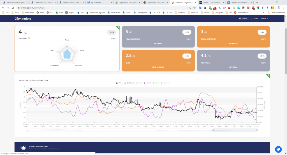Enable the Buzz series in chart legend

pos(155,83)
